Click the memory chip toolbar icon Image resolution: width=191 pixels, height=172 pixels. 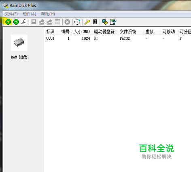click(x=95, y=22)
